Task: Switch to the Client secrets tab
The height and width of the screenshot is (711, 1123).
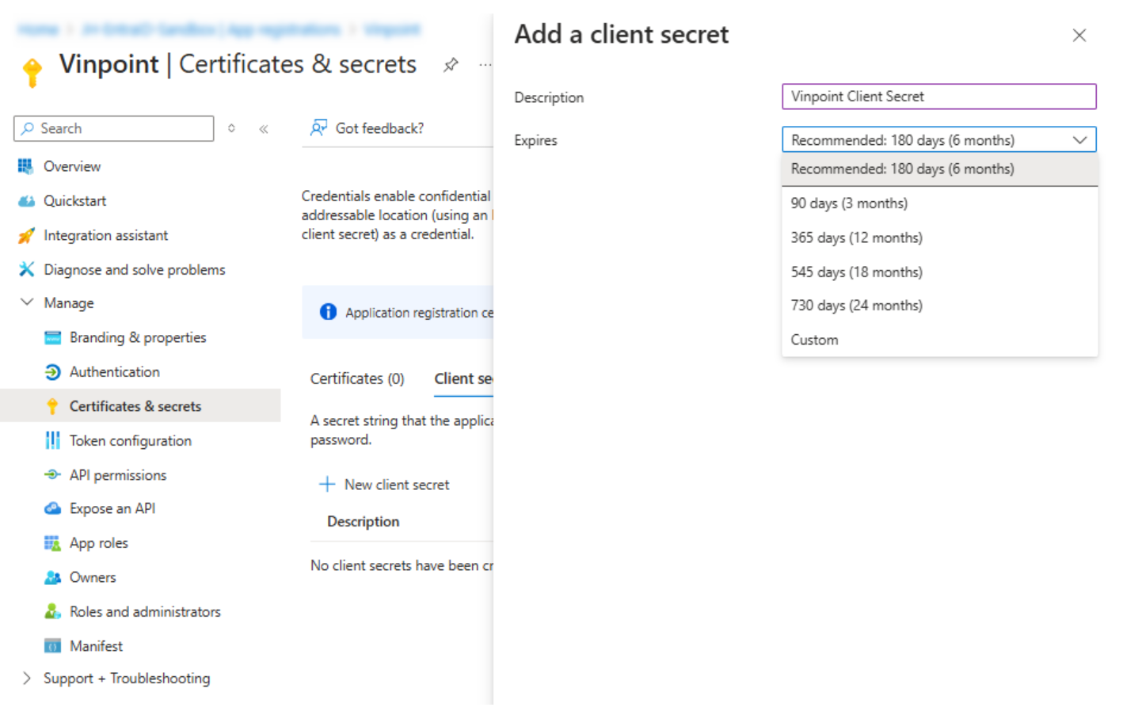Action: [x=463, y=378]
